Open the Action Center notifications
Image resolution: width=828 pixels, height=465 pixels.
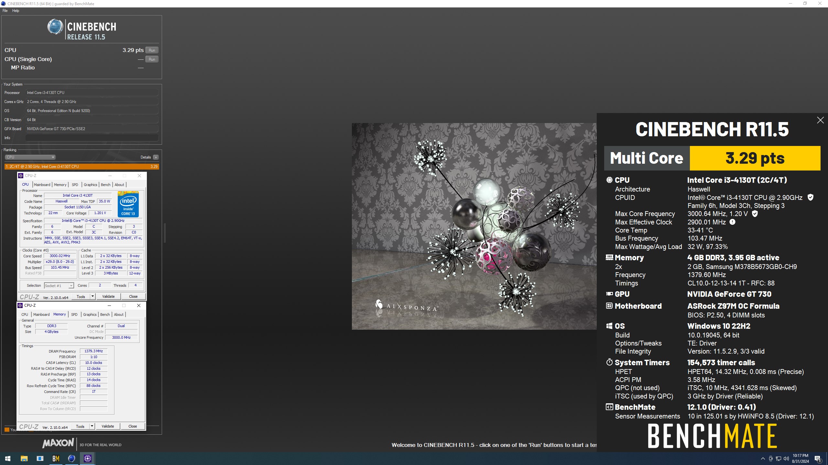[818, 459]
